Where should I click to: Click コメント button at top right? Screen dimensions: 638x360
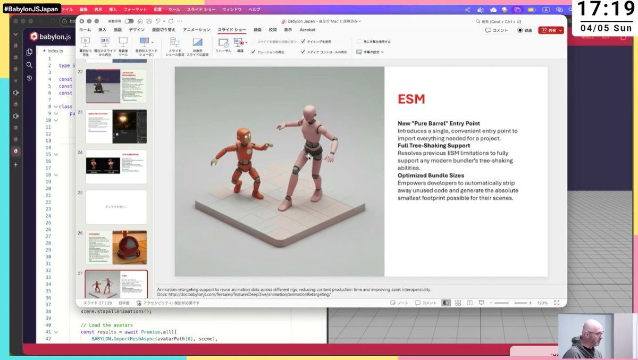497,30
